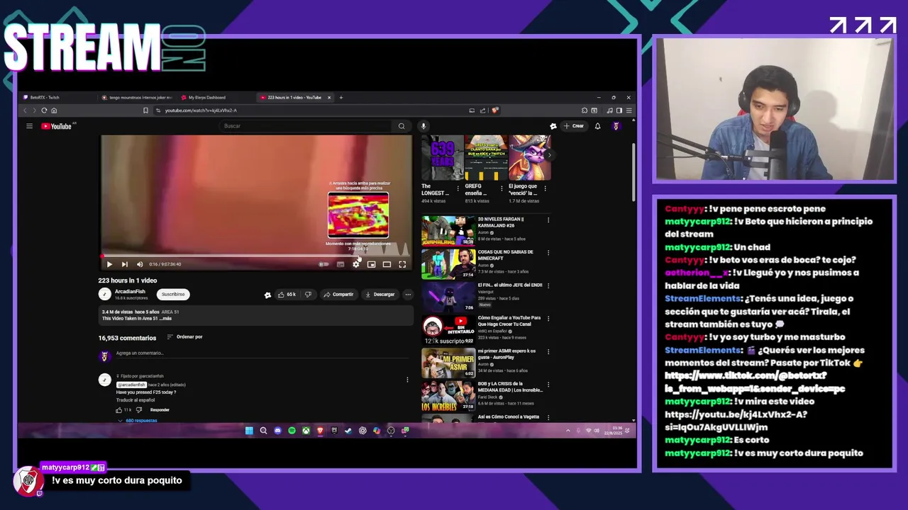Open COSAS QUE NO SABIAS DE MINECRAFT video
Viewport: 908px width, 510px height.
click(x=448, y=263)
